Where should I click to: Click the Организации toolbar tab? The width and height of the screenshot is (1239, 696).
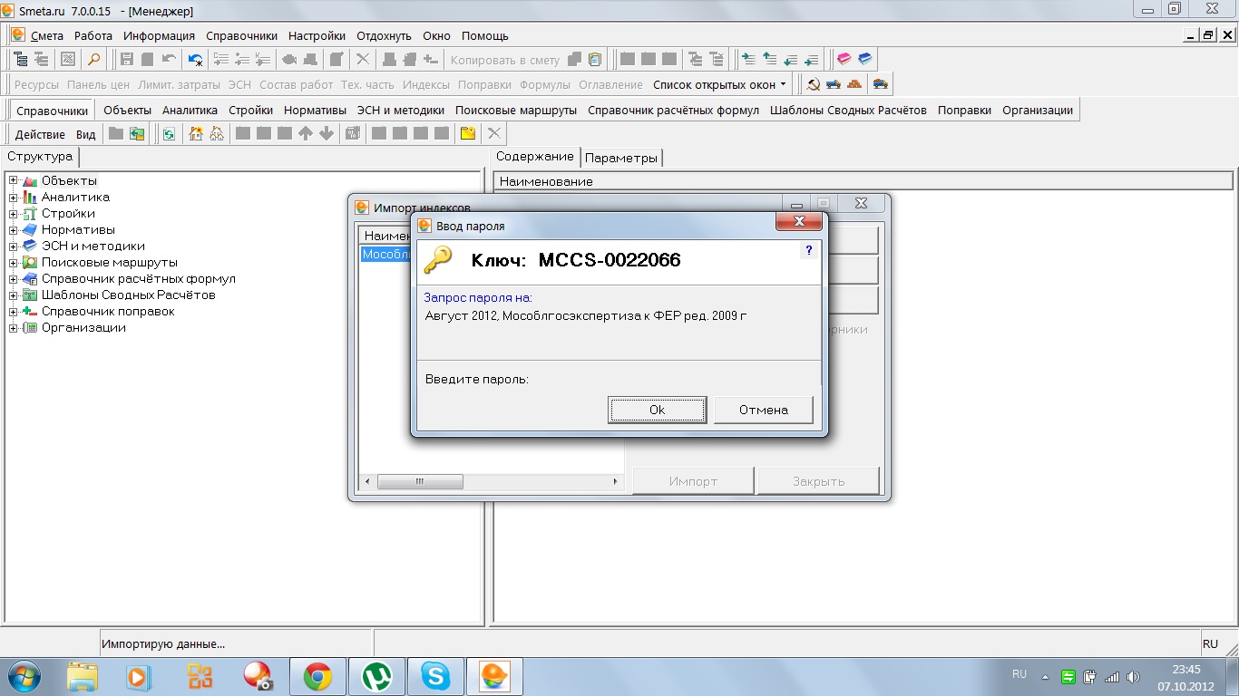(x=1038, y=110)
